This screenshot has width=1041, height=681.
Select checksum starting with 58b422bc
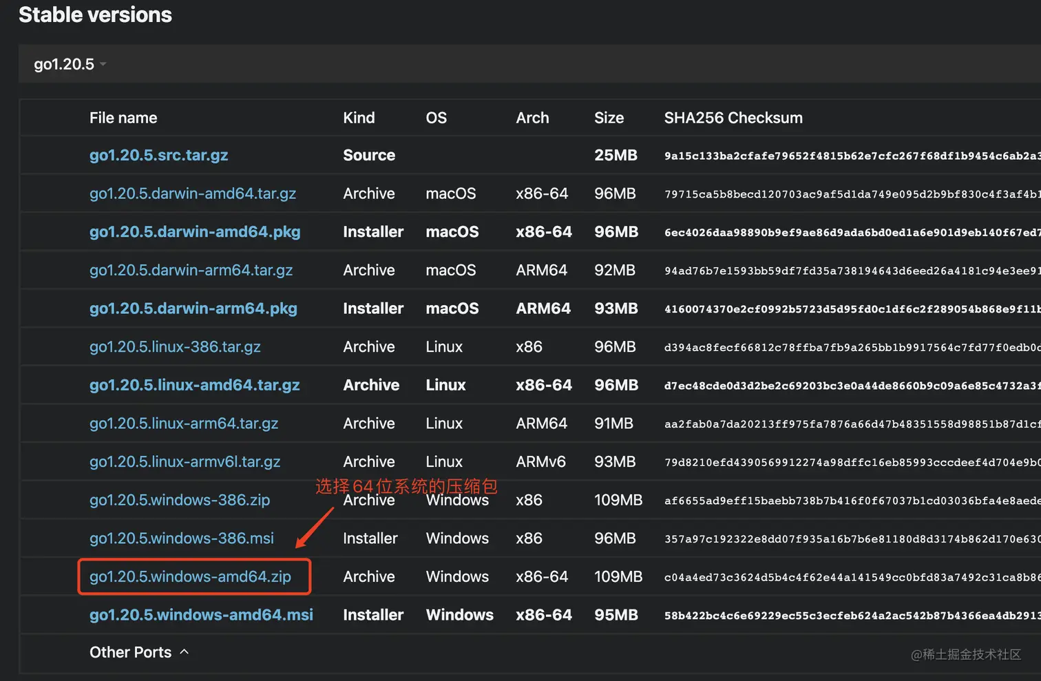point(852,616)
